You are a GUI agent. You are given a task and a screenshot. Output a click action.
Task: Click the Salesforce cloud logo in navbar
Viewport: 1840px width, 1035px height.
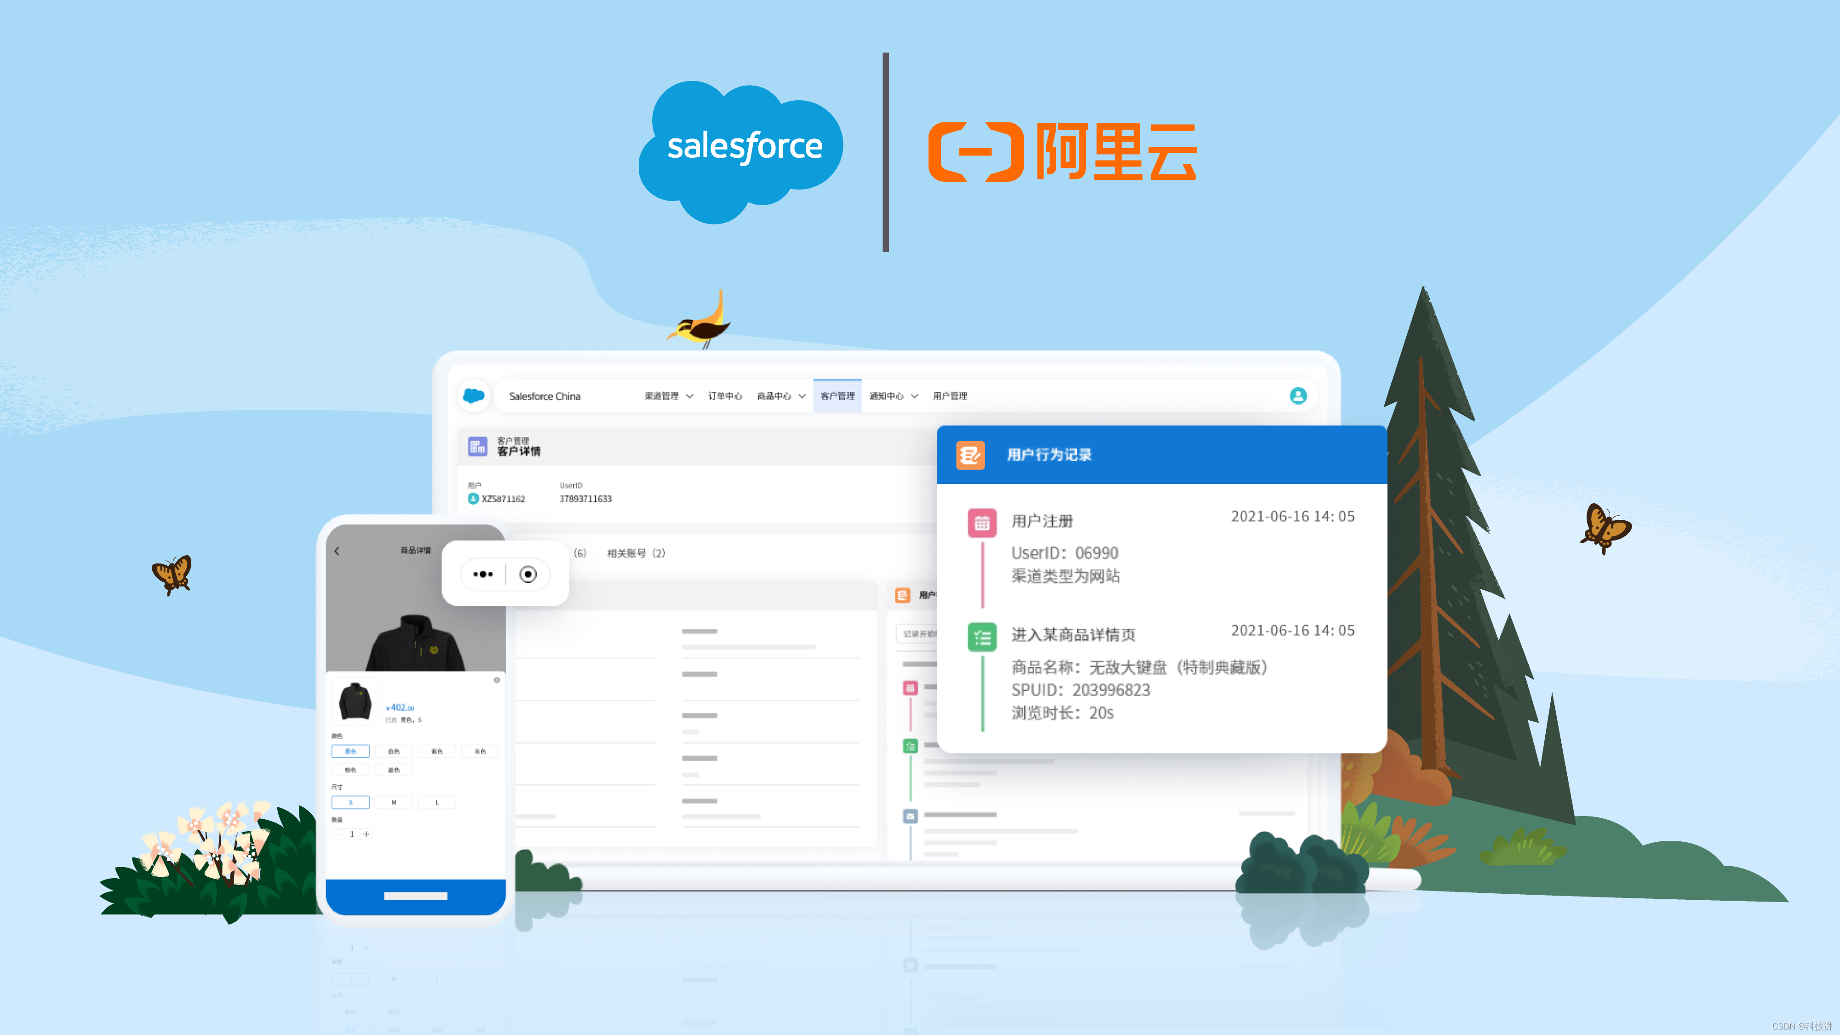coord(474,396)
